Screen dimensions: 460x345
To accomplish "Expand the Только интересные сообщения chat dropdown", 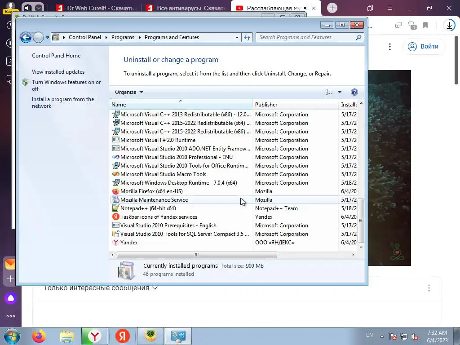I will 101,288.
